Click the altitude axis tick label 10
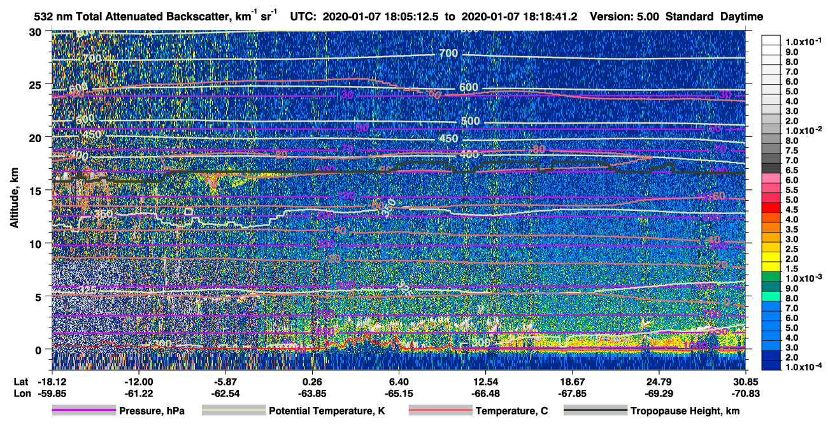The height and width of the screenshot is (425, 828). [37, 243]
